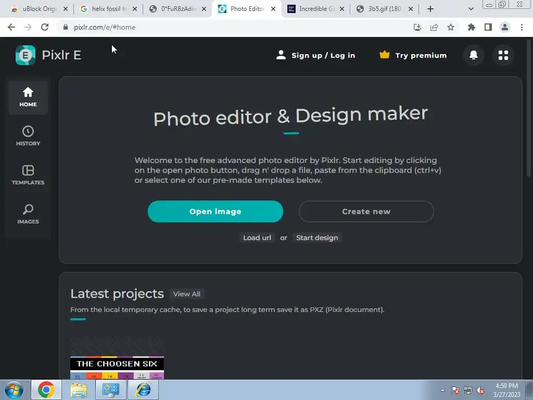Open The Choosen Six project thumbnail

117,358
